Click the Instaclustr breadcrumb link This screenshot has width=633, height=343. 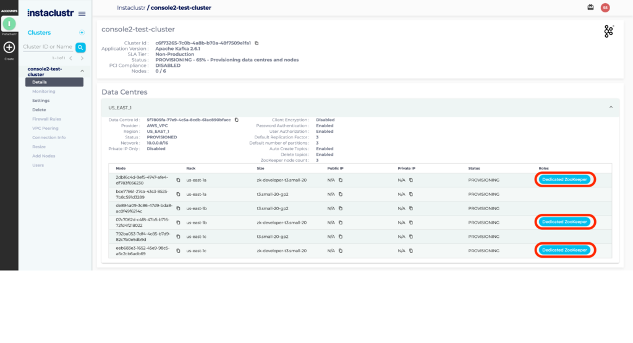coord(130,7)
